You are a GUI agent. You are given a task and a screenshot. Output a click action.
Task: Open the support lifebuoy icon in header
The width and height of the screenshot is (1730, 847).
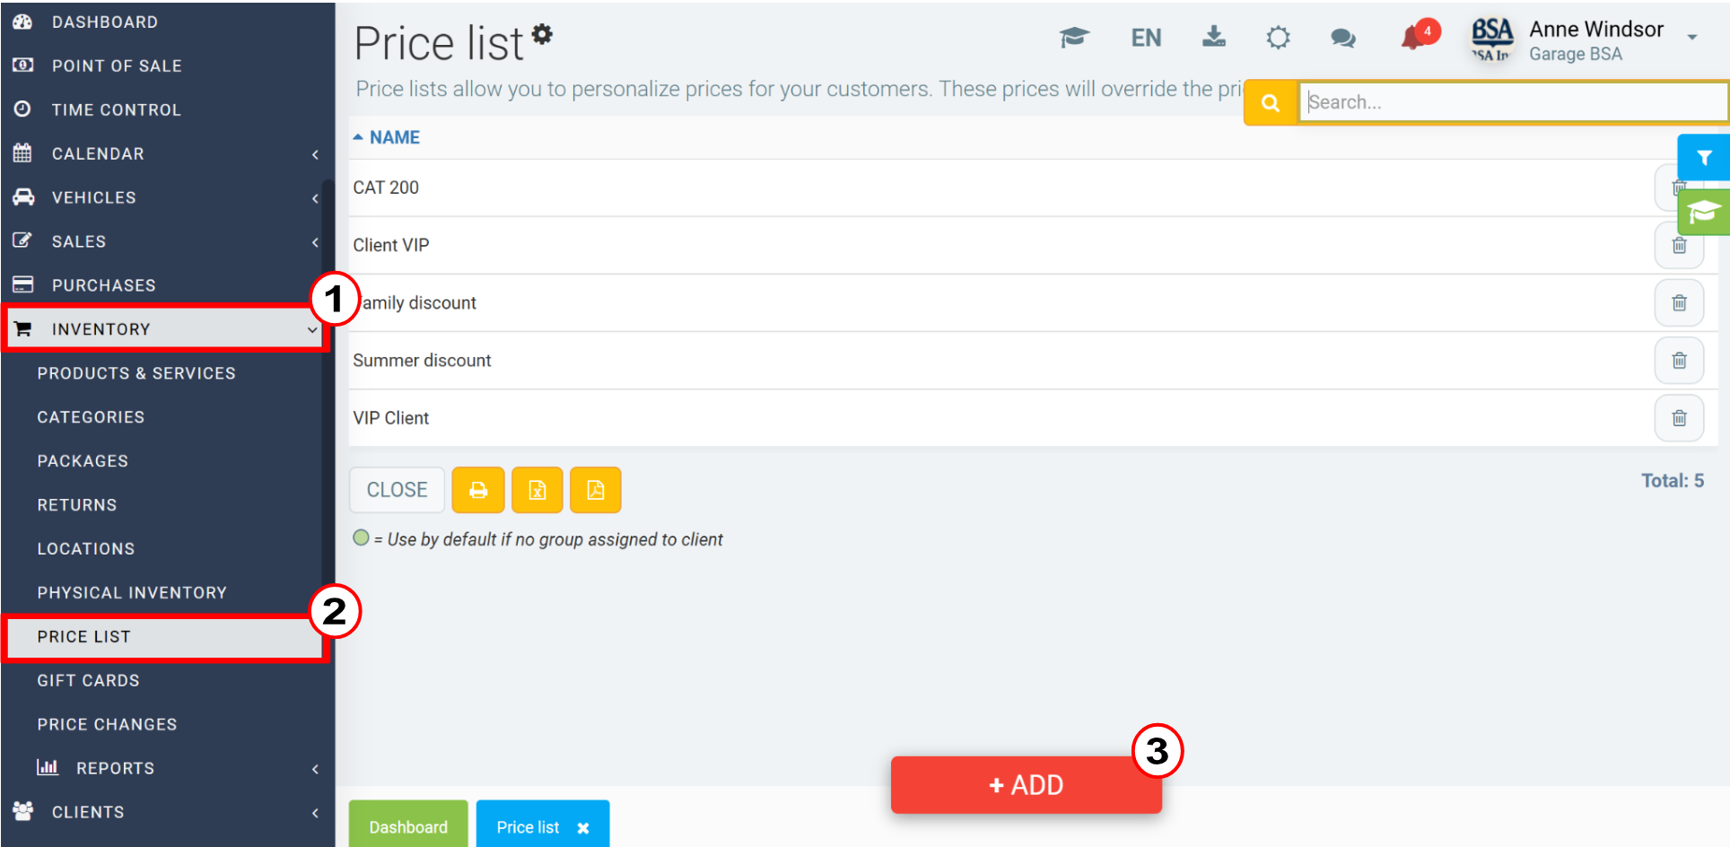[1279, 38]
